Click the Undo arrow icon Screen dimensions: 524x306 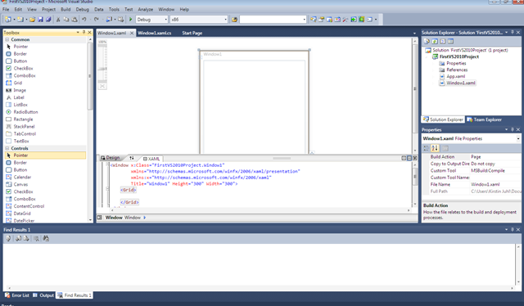(x=84, y=20)
